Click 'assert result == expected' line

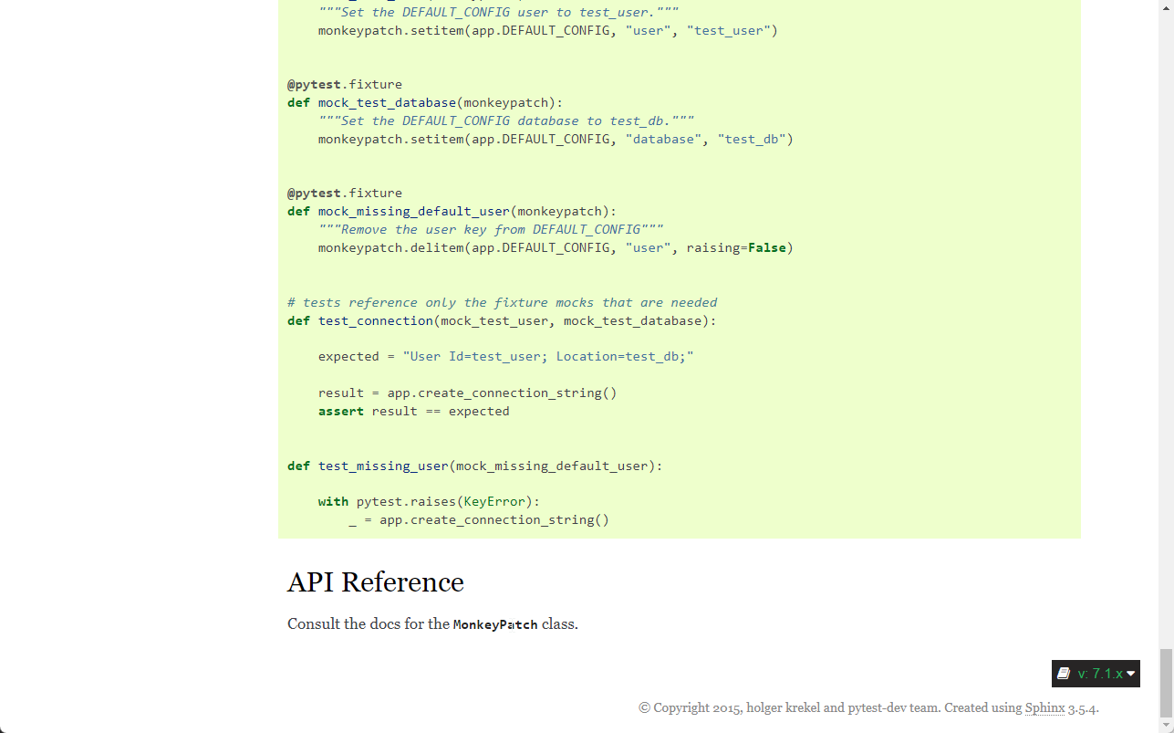point(414,411)
